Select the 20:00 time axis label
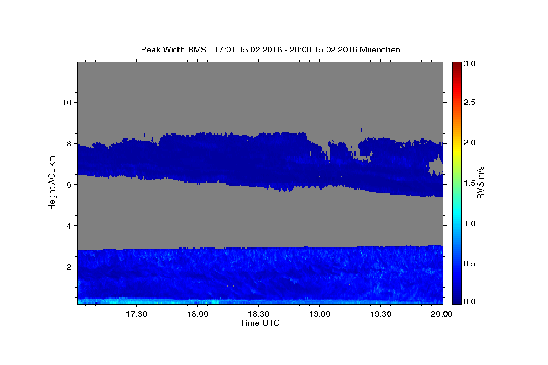Image resolution: width=548 pixels, height=365 pixels. point(441,314)
